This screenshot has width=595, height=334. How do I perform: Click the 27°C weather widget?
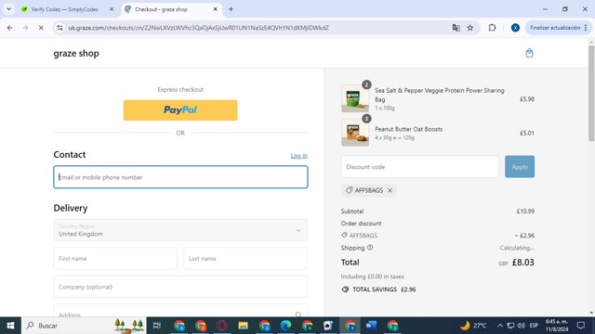(x=473, y=326)
